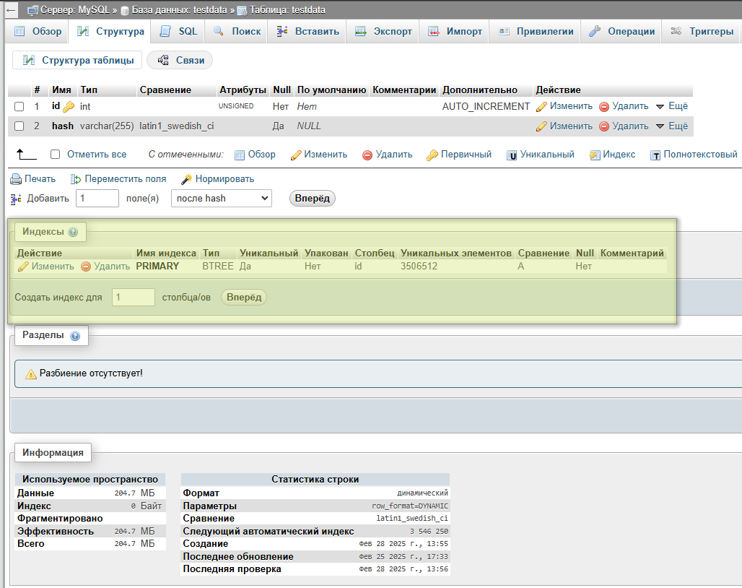Click the Информация section heading
The image size is (742, 588).
[53, 453]
